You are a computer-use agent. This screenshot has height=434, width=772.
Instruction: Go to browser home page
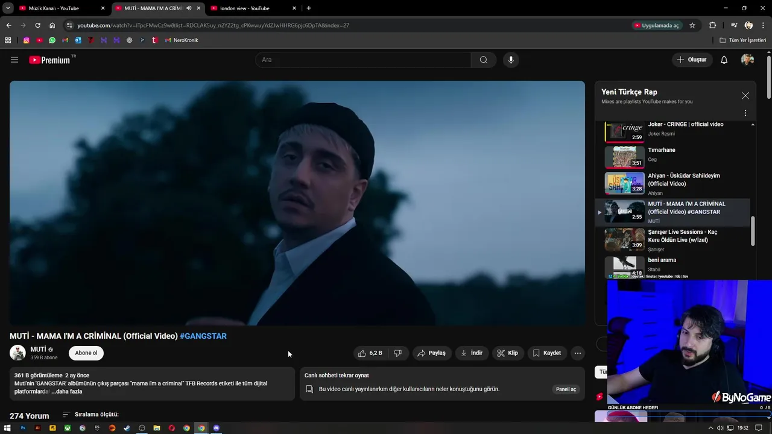(52, 25)
